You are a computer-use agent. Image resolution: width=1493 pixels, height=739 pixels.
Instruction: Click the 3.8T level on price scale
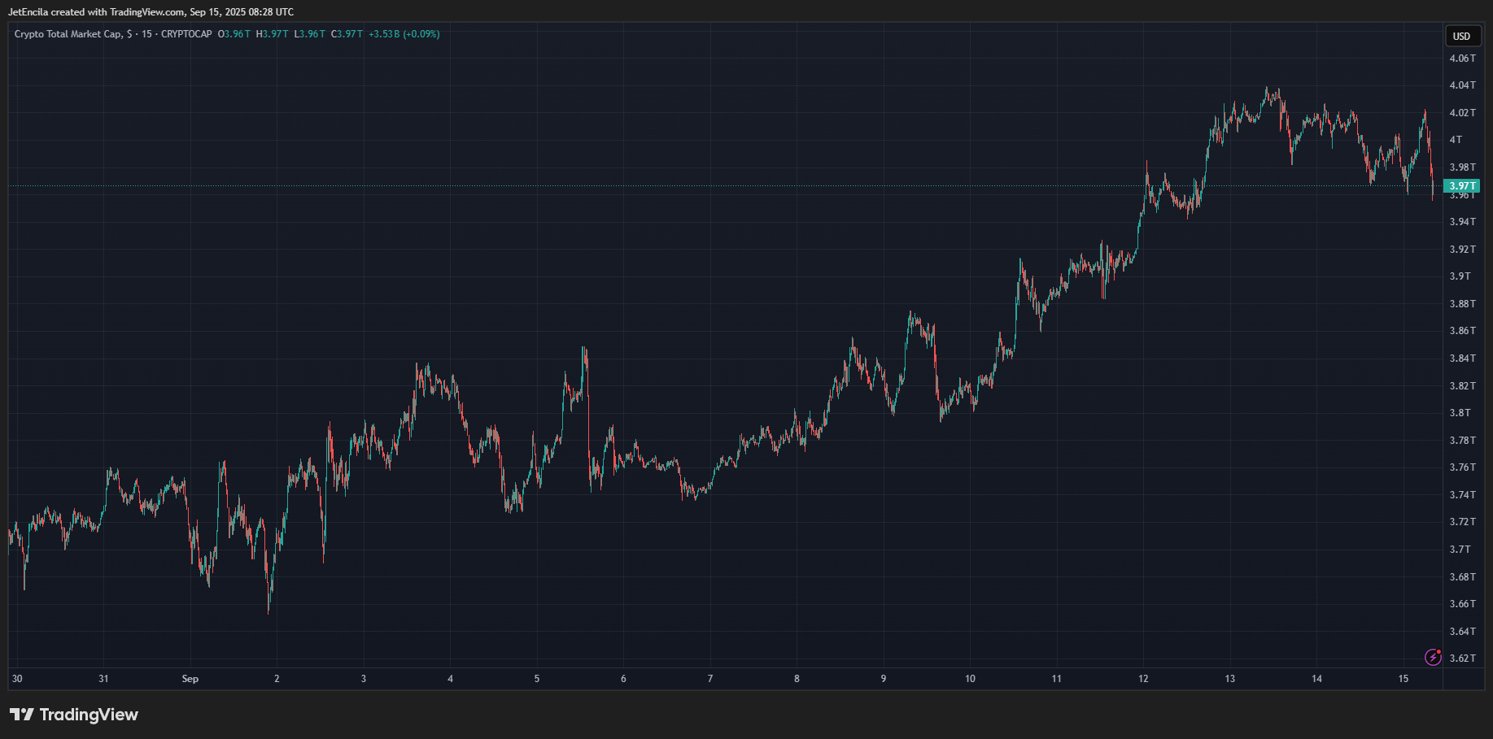pyautogui.click(x=1460, y=413)
